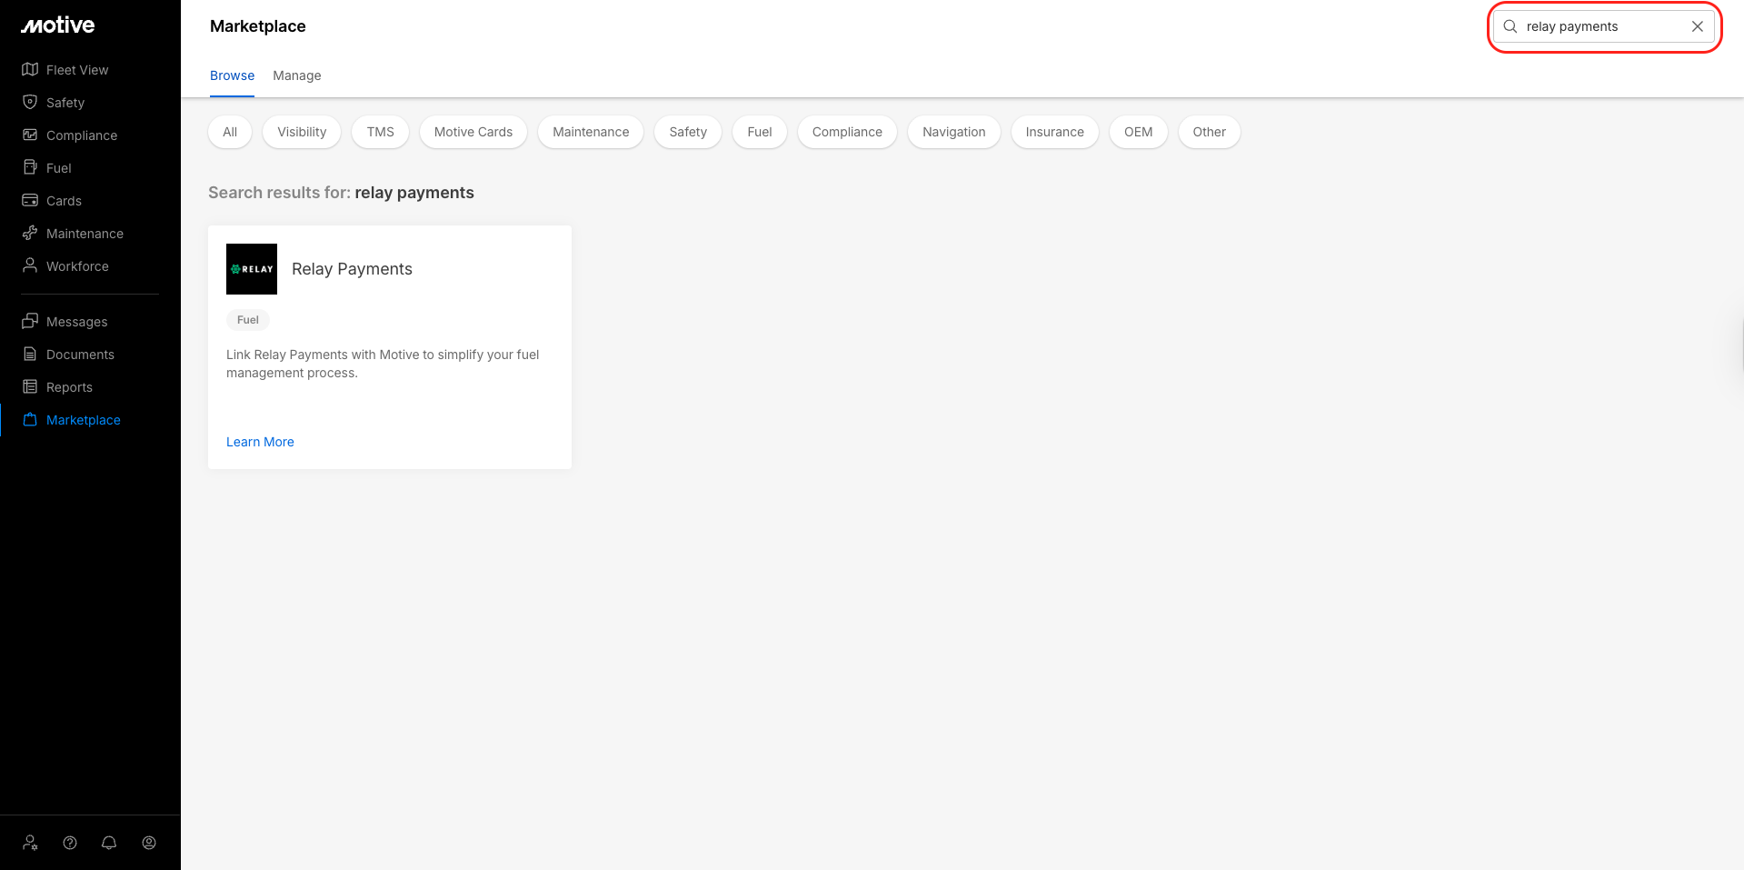This screenshot has width=1744, height=870.
Task: Select the Compliance filter chip
Action: pyautogui.click(x=847, y=132)
